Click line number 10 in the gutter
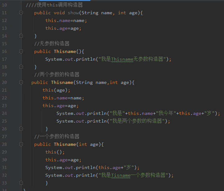This screenshot has height=191, width=224. [x=4, y=5]
